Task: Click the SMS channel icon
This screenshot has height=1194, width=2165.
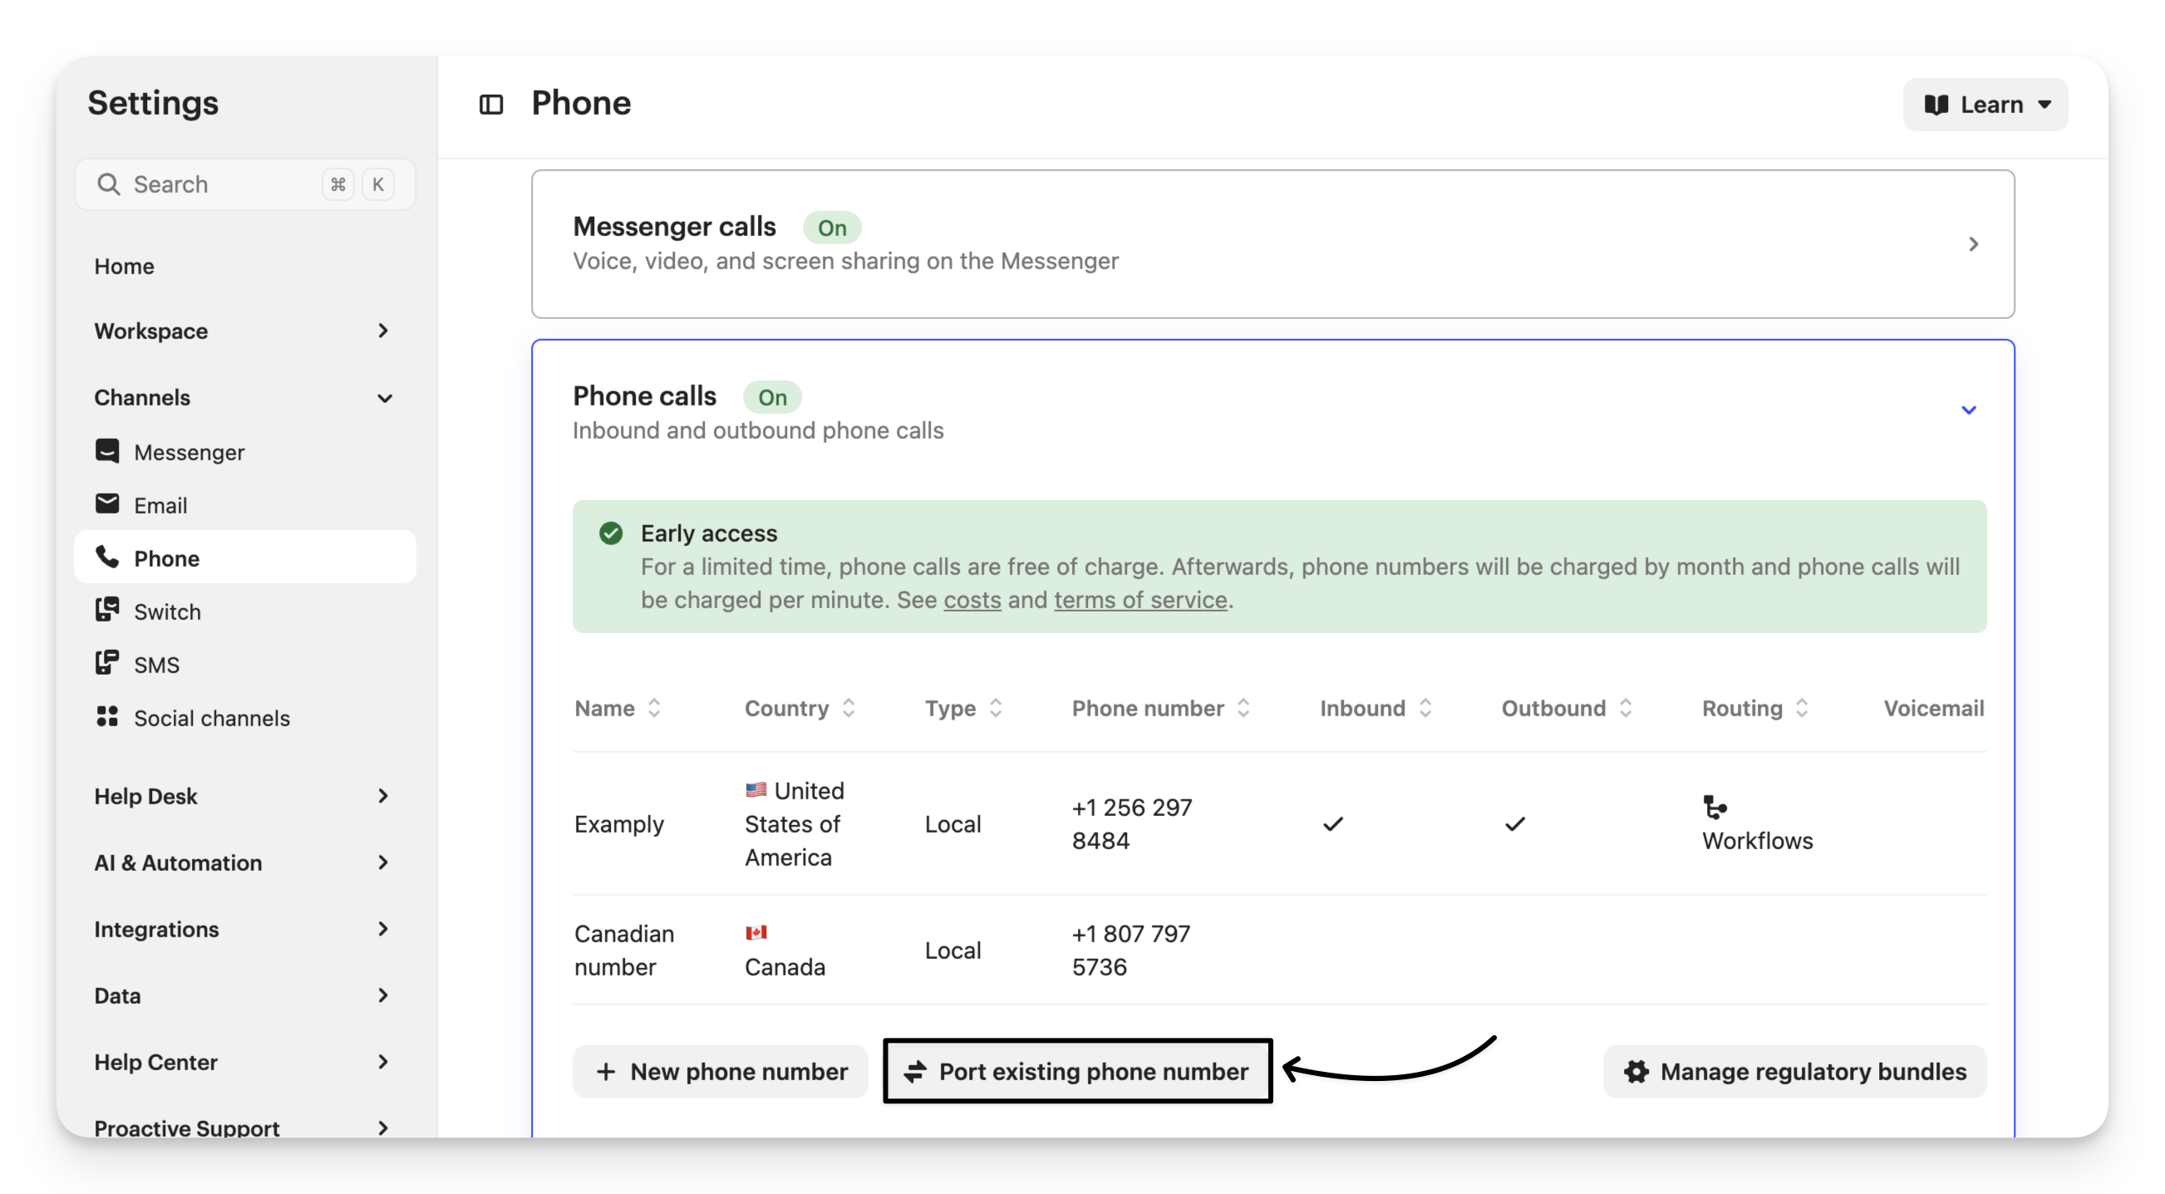Action: [106, 663]
